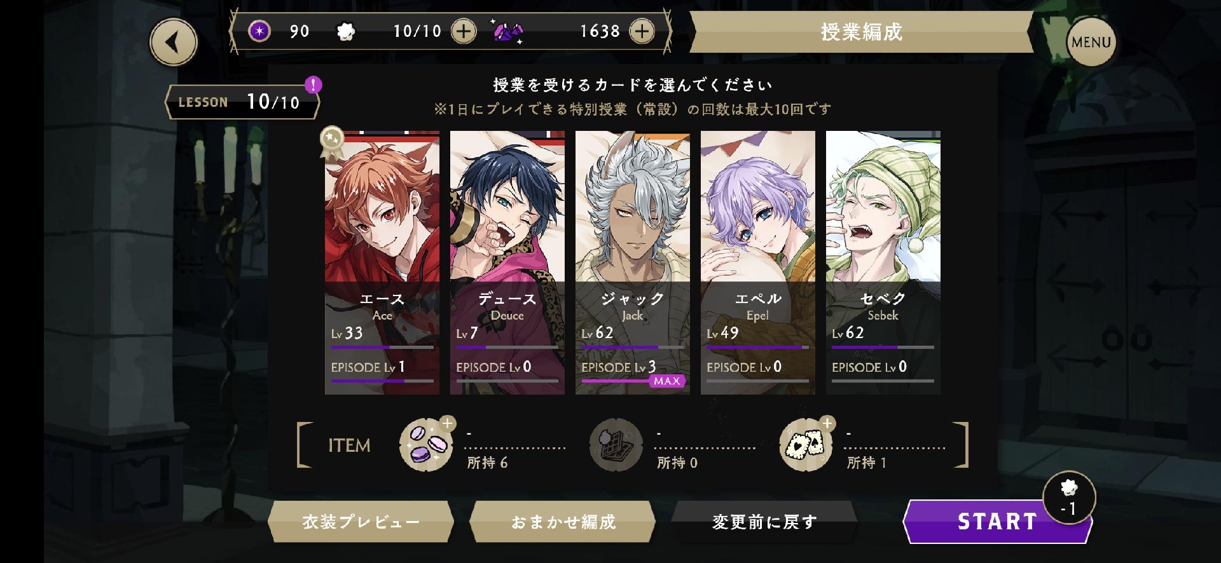
Task: Start the lesson with START button
Action: [997, 522]
